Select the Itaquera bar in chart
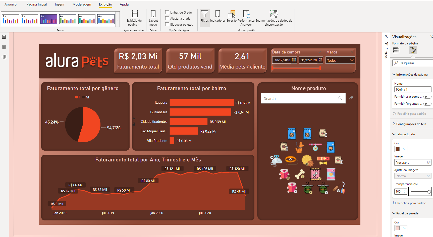The width and height of the screenshot is (433, 237). tap(202, 103)
